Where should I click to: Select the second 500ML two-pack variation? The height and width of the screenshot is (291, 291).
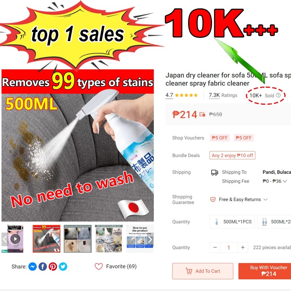pos(274,222)
